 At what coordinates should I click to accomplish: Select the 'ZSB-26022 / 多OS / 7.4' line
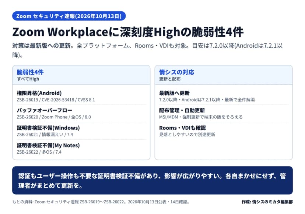click(x=39, y=152)
